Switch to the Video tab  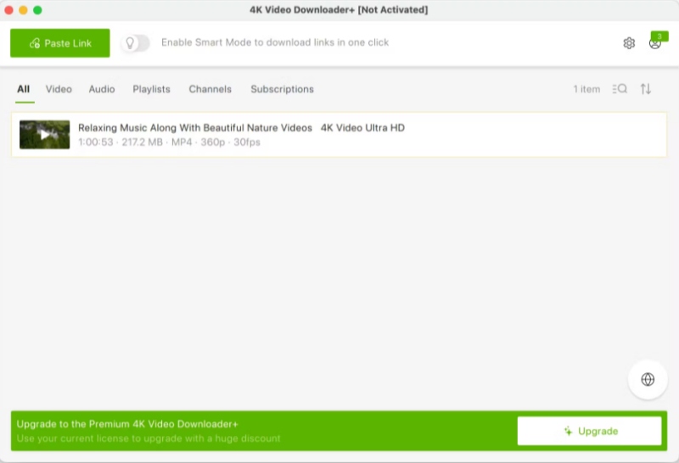coord(59,89)
